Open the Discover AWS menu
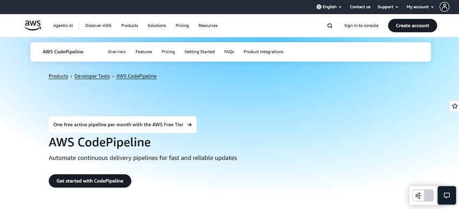This screenshot has width=459, height=209. (98, 25)
